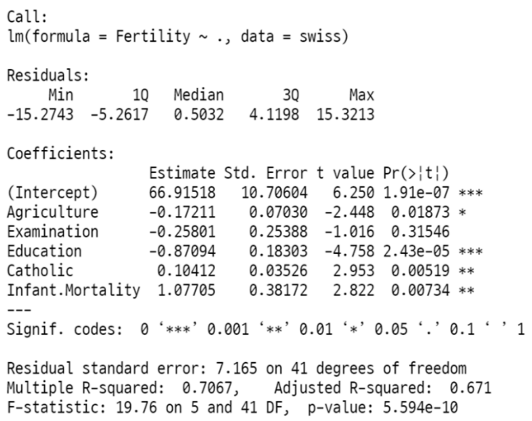Click the Education estimate -0.87094
532x421 pixels.
pos(182,251)
